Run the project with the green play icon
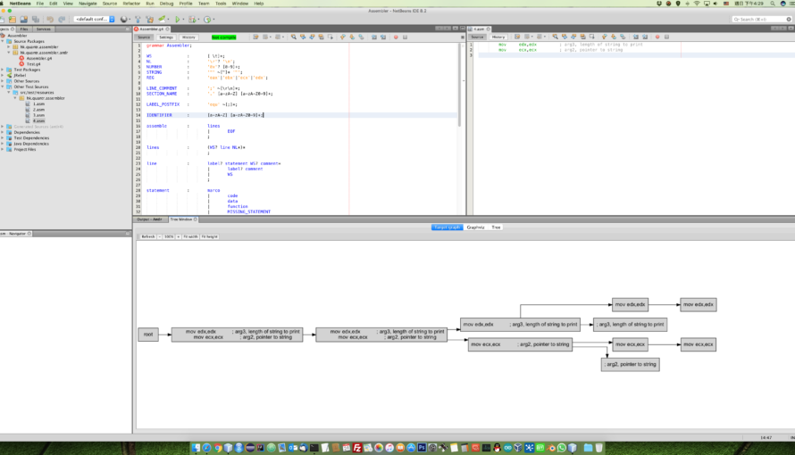This screenshot has width=795, height=455. pos(178,20)
